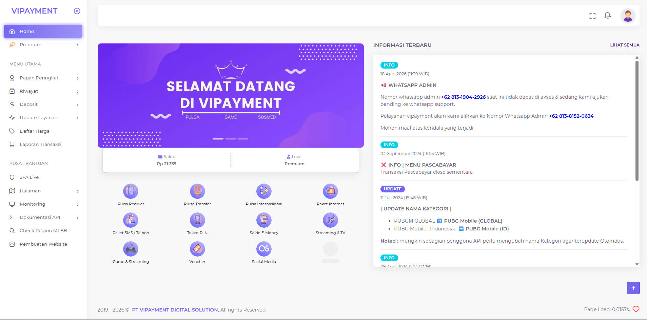
Task: Click the Laporan Transaksi book icon
Action: (12, 144)
